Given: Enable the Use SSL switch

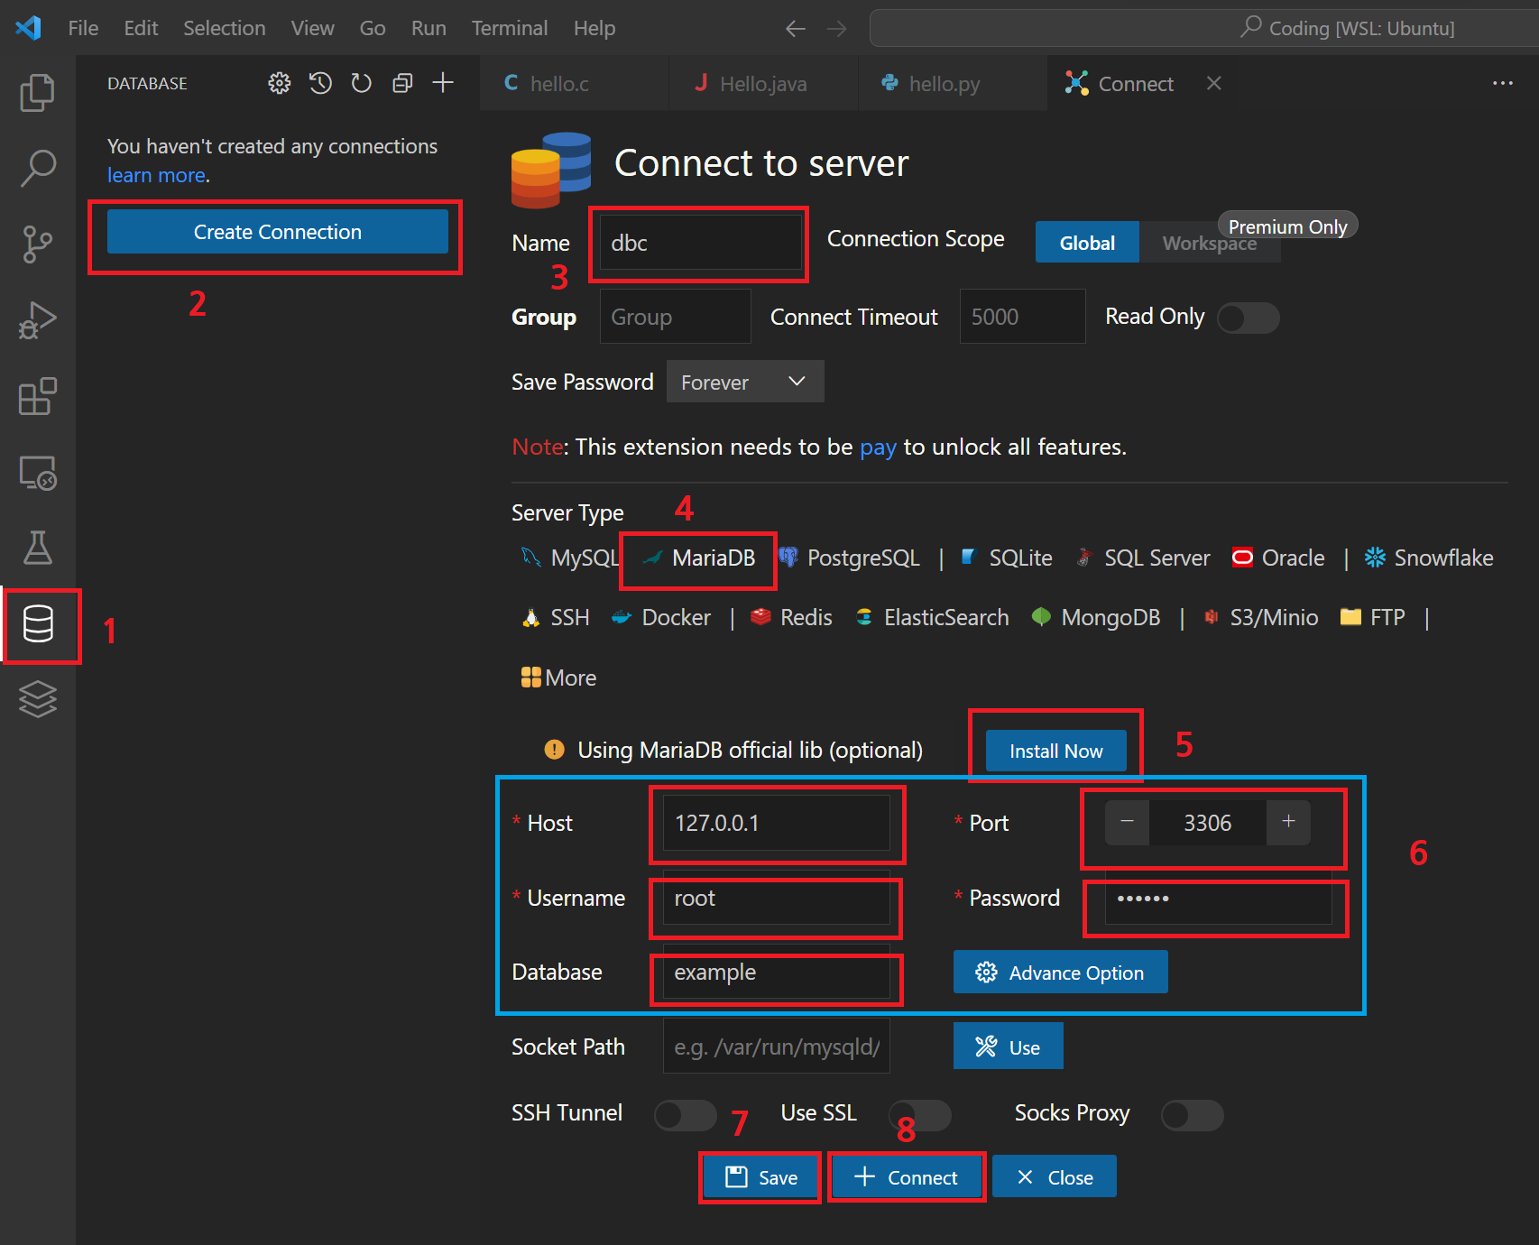Looking at the screenshot, I should [920, 1115].
